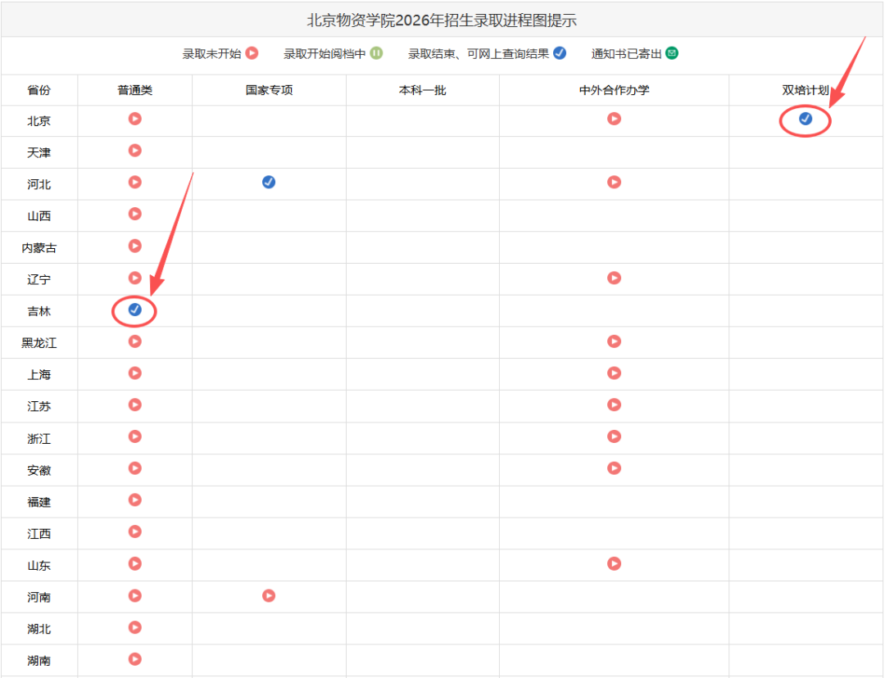Click the 本科一批 column header

[x=423, y=90]
